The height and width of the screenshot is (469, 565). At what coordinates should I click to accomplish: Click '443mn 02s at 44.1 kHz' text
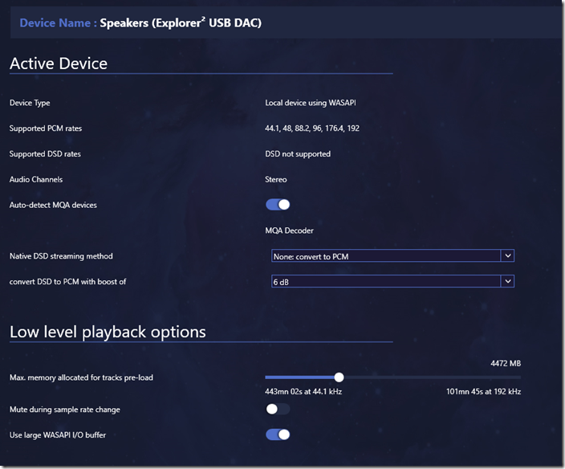pyautogui.click(x=303, y=391)
